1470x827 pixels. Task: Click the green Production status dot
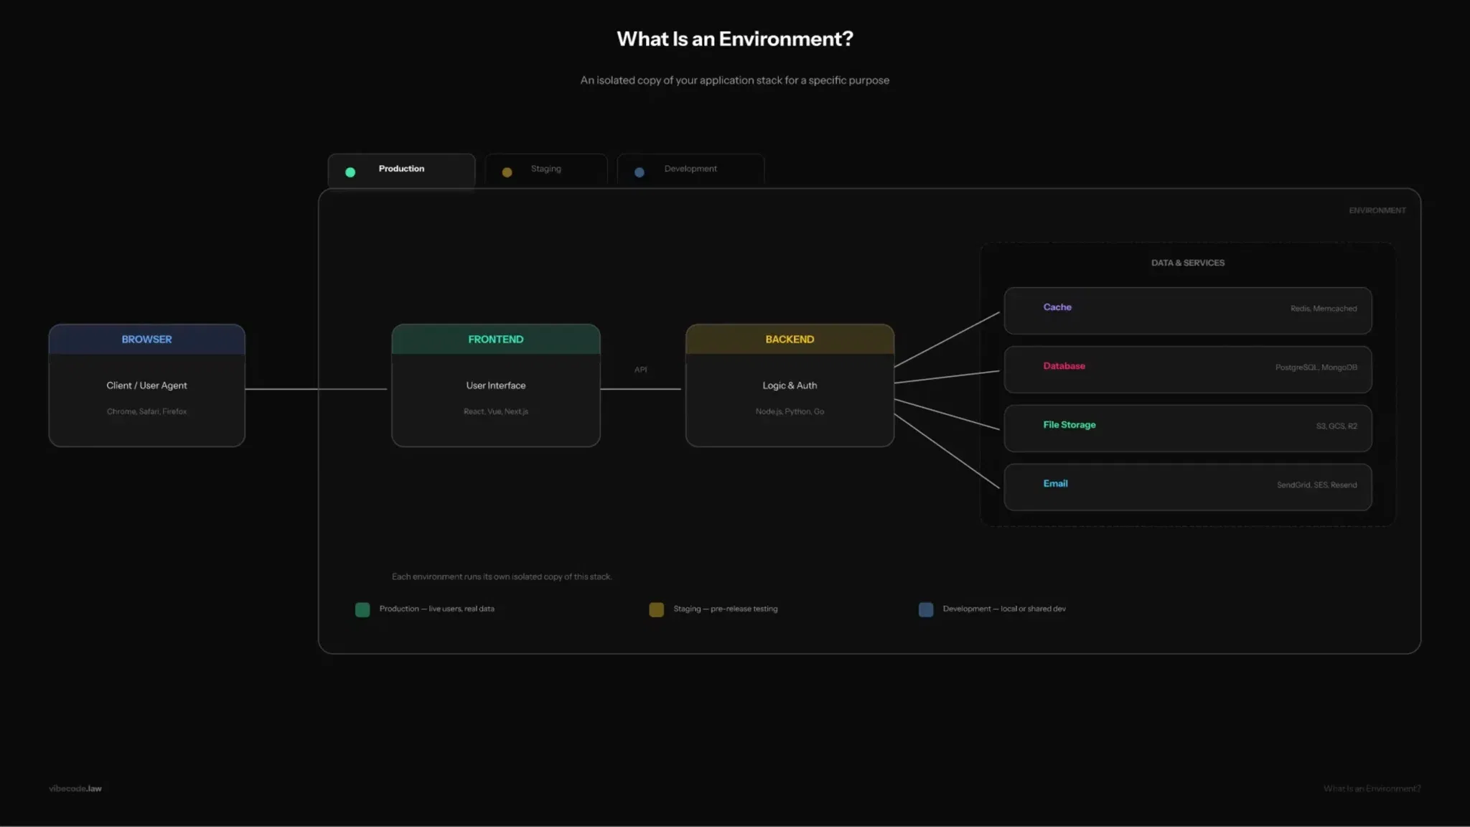tap(350, 172)
